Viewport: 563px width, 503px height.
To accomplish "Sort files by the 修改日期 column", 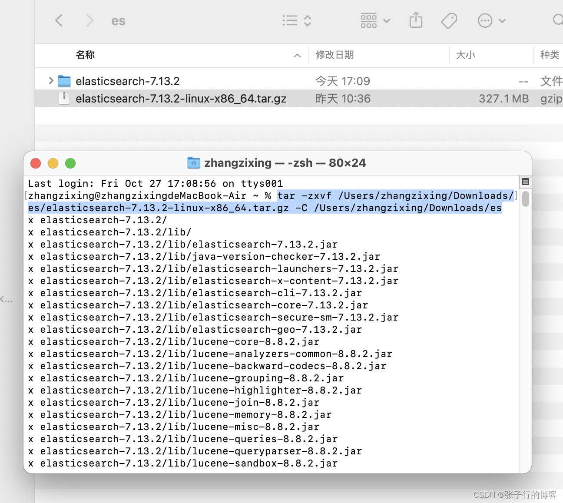I will pos(334,55).
